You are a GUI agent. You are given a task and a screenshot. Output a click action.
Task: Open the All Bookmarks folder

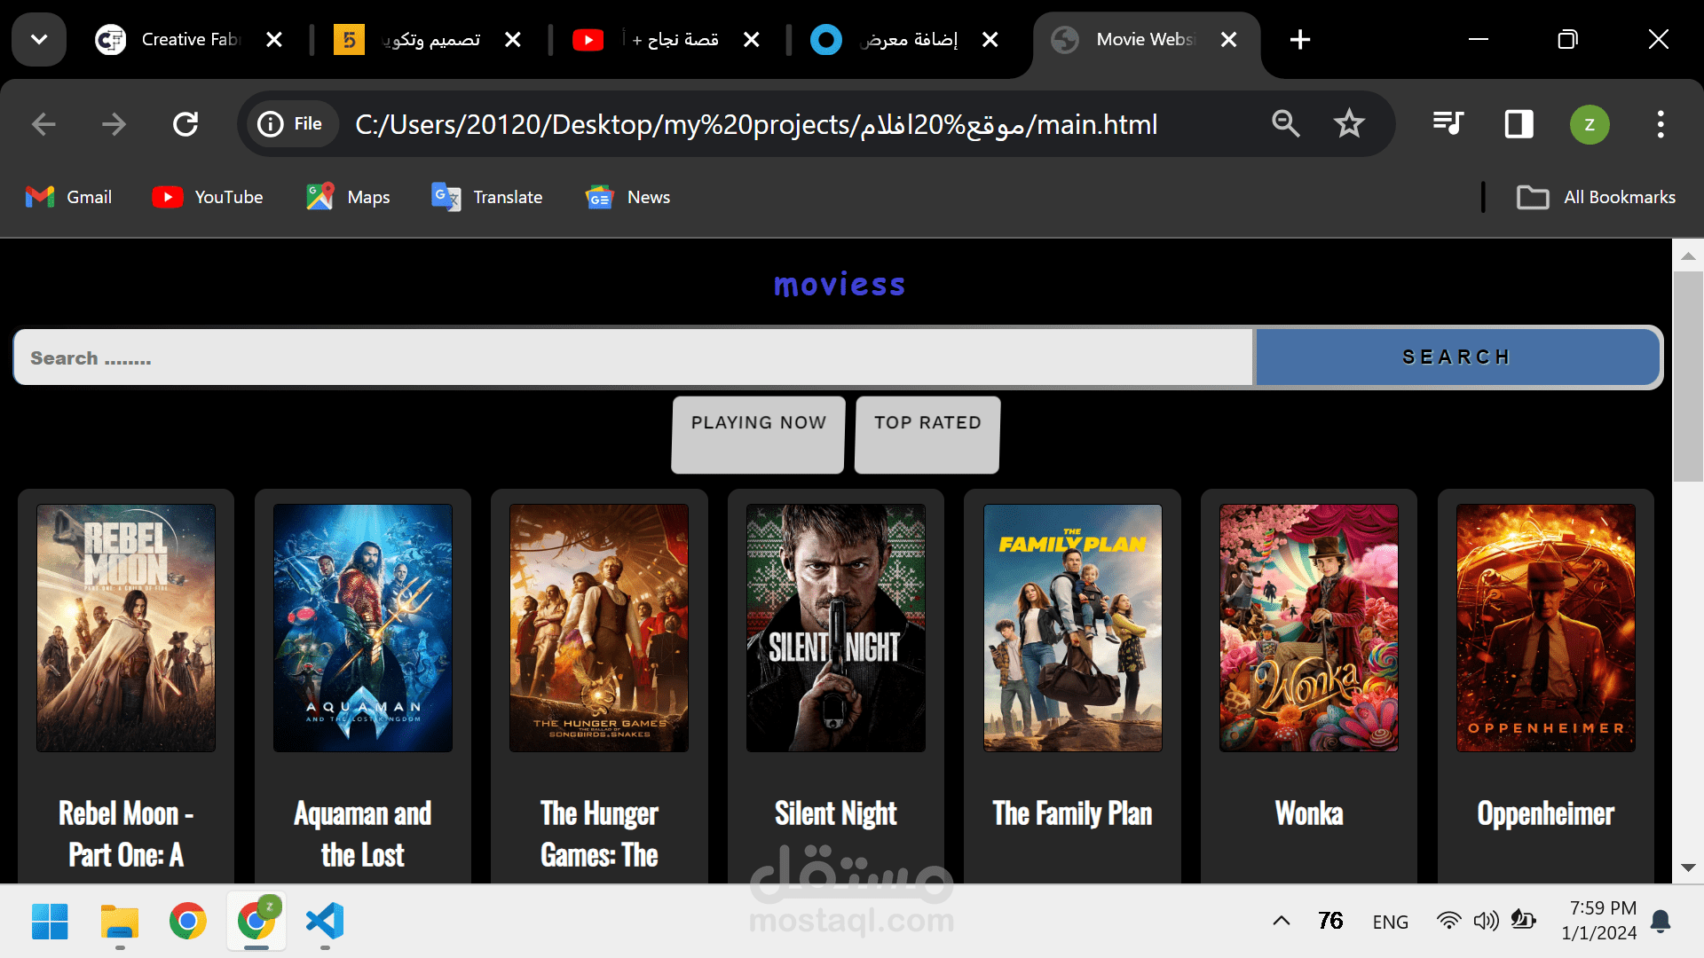point(1597,197)
